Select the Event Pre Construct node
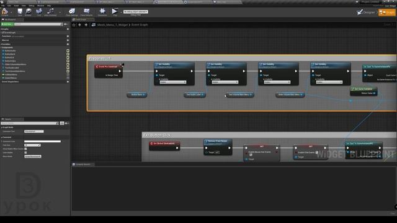 click(x=109, y=71)
